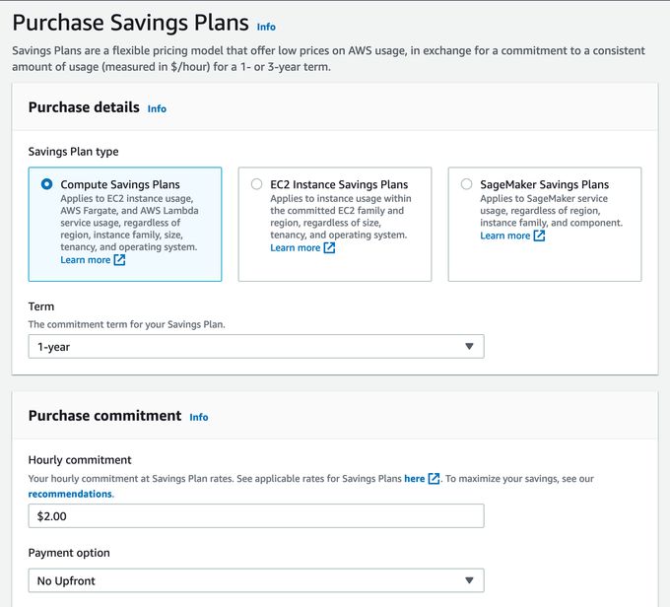
Task: Click the SageMaker Savings Plans card title
Action: coord(544,184)
